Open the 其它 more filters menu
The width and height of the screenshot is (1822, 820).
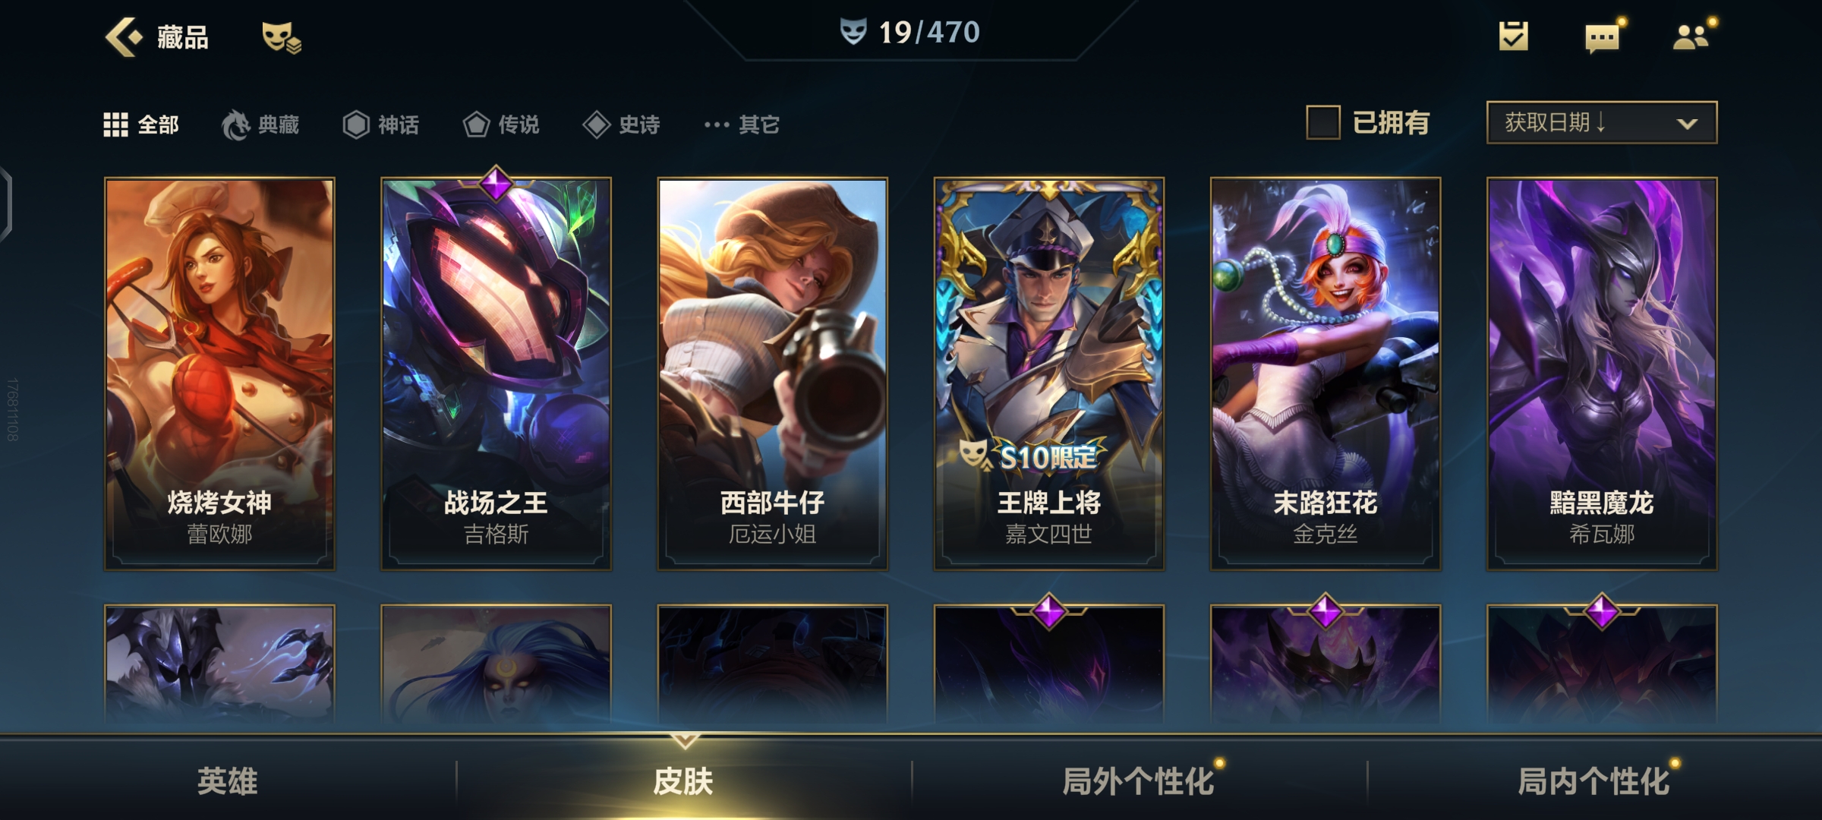coord(742,125)
